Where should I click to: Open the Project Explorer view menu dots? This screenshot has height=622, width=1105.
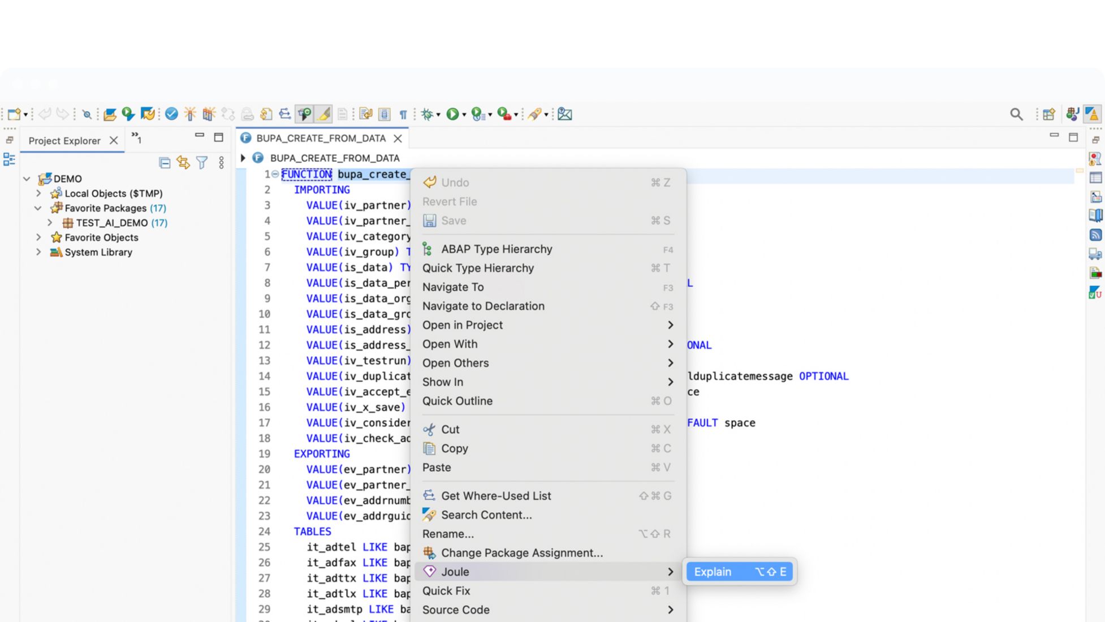(x=221, y=163)
